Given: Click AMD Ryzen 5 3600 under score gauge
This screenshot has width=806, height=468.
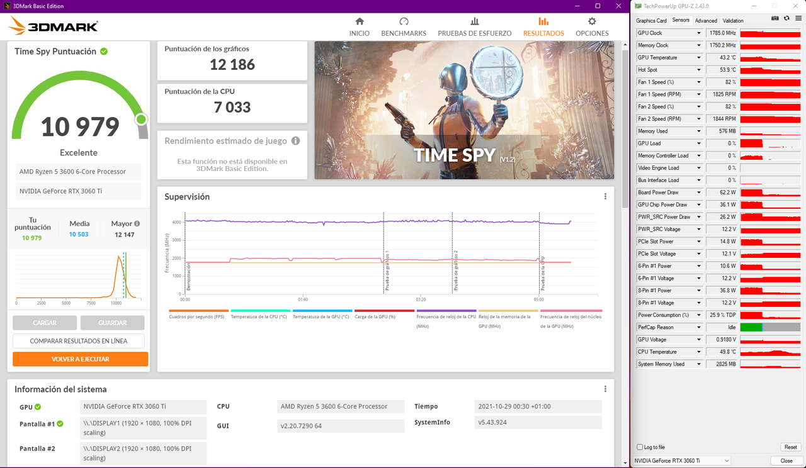Looking at the screenshot, I should click(x=77, y=172).
